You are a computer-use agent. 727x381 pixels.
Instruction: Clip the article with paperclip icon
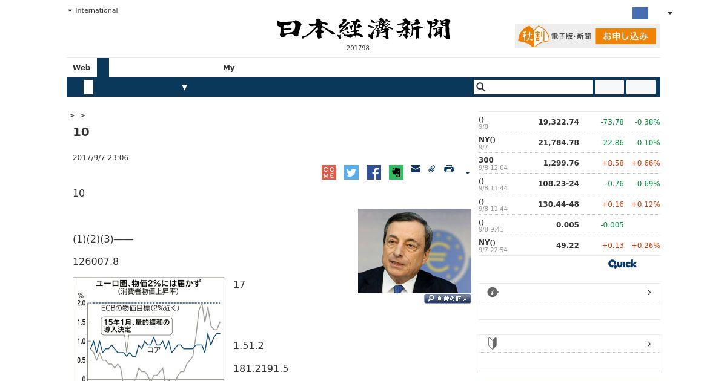[x=432, y=169]
